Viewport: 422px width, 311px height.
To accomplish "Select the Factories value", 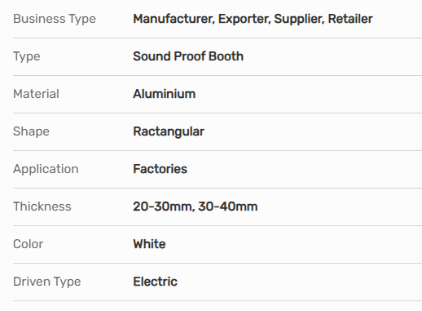I will (160, 169).
